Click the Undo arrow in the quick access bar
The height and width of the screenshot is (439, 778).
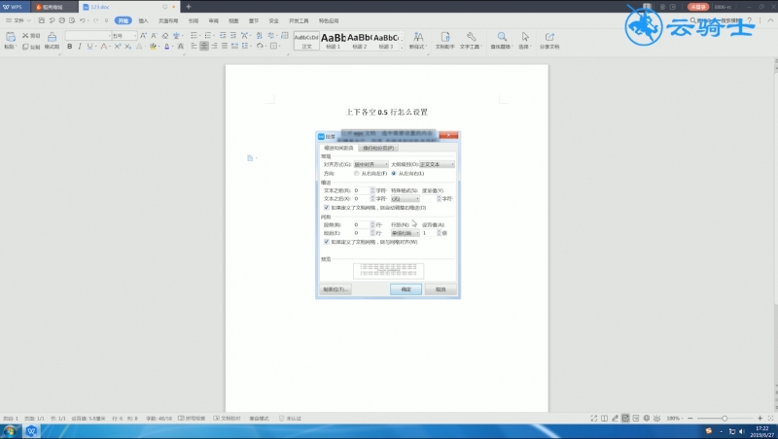click(82, 20)
